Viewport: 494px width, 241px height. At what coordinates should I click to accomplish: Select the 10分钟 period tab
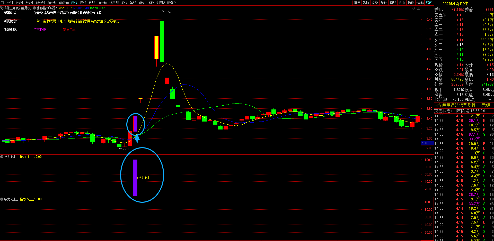tap(102, 3)
